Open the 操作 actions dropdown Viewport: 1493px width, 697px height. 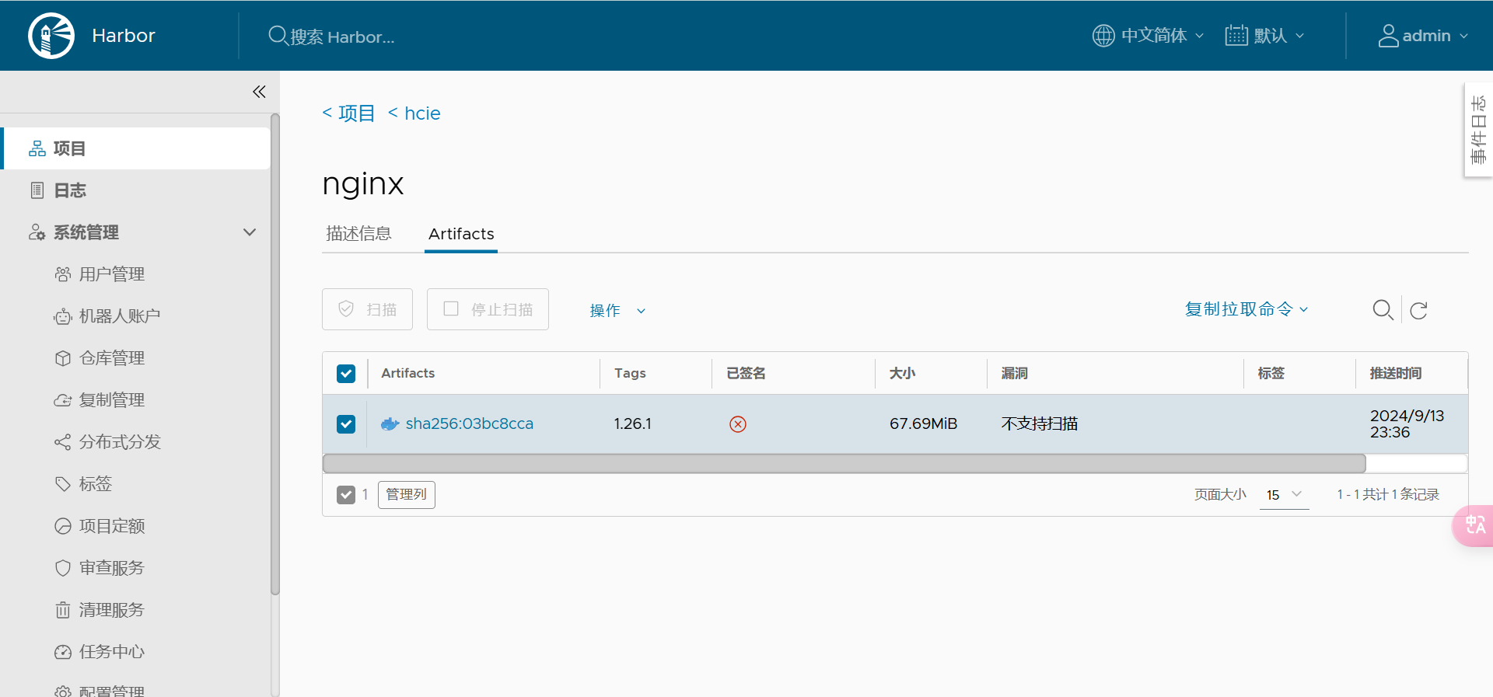pyautogui.click(x=617, y=310)
